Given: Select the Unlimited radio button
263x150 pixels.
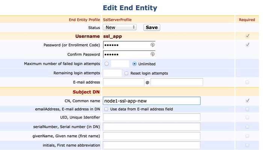Looking at the screenshot, I should (135, 64).
